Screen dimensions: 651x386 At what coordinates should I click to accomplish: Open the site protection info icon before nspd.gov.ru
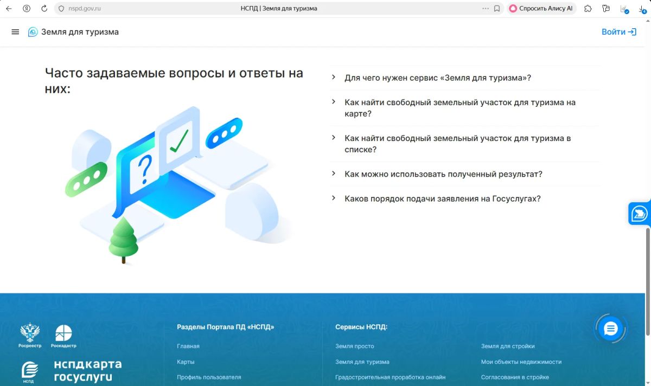[x=61, y=9]
